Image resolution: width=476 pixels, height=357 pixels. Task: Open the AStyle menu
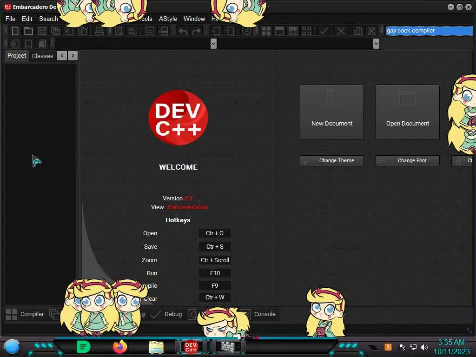pyautogui.click(x=167, y=19)
